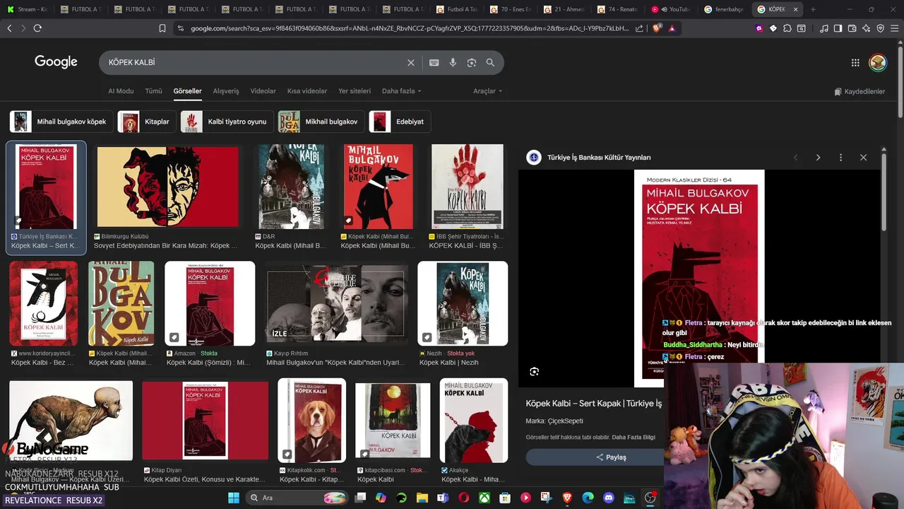The image size is (904, 509).
Task: Show next image in preview panel
Action: tap(818, 158)
